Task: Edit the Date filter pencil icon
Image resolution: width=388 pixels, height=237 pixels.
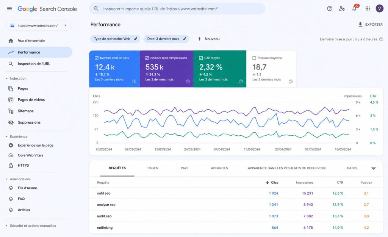Action: (x=185, y=39)
